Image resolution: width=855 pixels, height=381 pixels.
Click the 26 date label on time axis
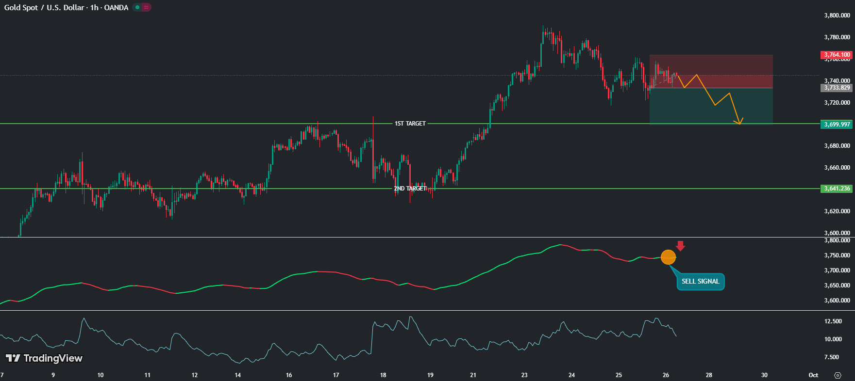pyautogui.click(x=666, y=375)
